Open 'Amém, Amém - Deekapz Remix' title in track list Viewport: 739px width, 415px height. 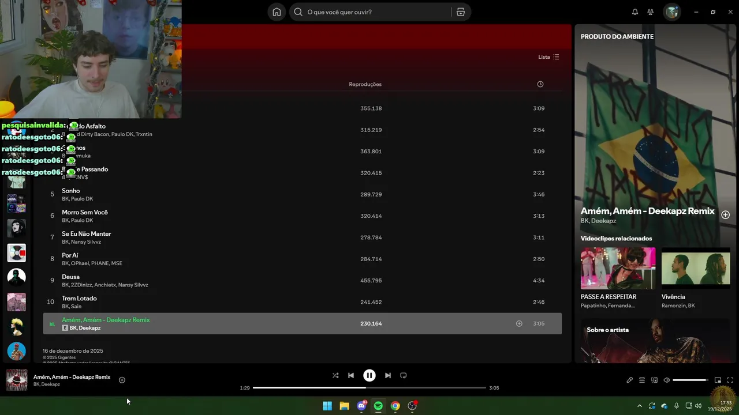coord(106,320)
